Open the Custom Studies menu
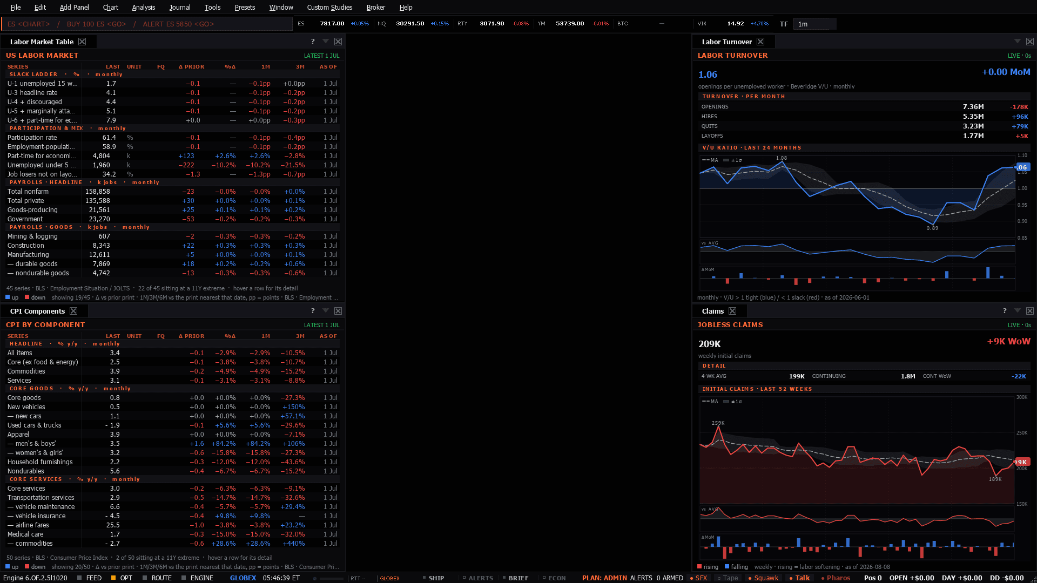This screenshot has height=583, width=1037. click(329, 8)
